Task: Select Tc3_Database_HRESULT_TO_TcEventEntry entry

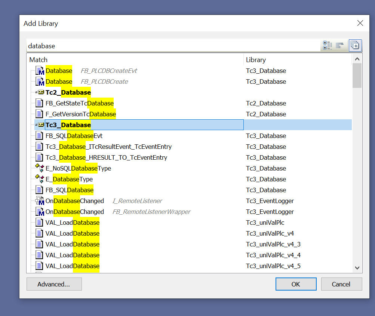Action: click(x=107, y=157)
